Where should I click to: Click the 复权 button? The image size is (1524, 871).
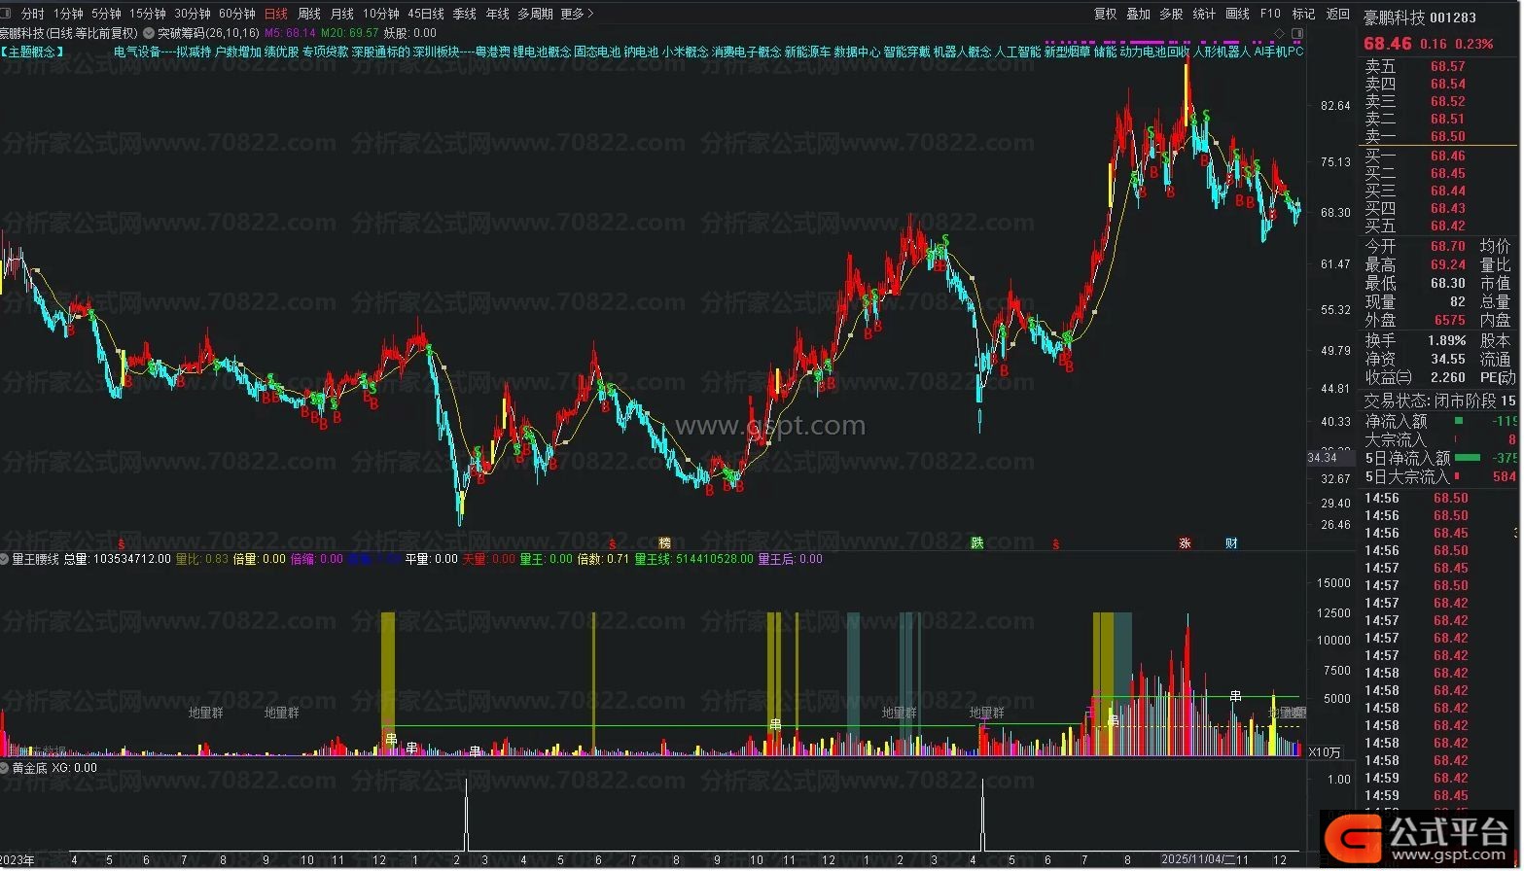point(1105,14)
